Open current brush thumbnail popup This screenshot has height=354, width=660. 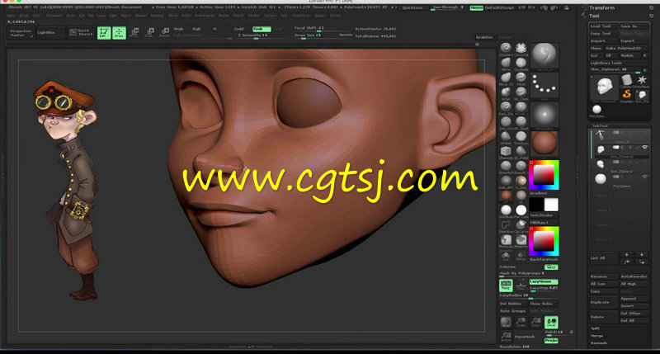pos(544,54)
